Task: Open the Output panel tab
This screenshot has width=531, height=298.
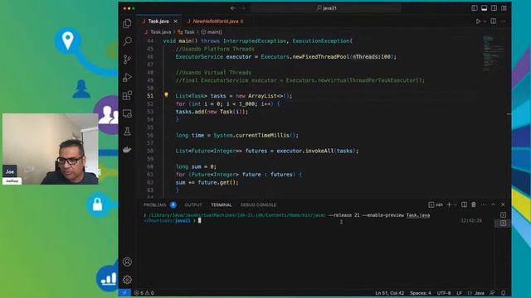Action: [x=193, y=204]
